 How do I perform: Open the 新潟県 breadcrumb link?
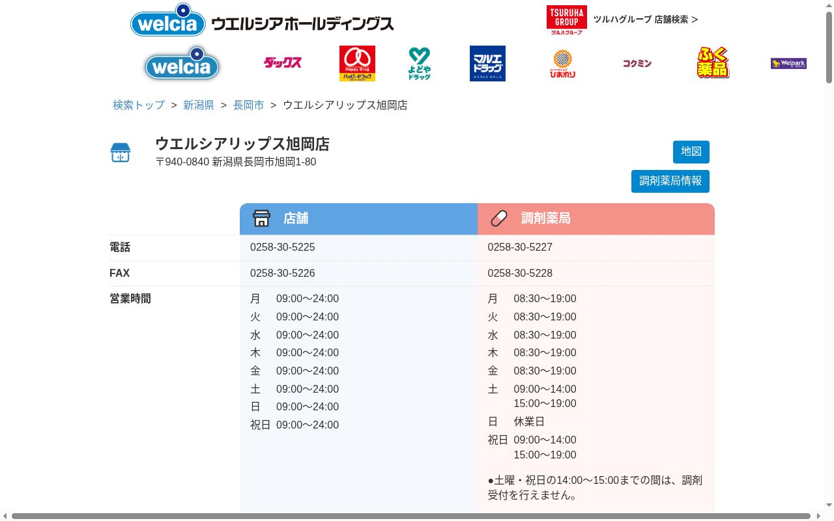199,105
